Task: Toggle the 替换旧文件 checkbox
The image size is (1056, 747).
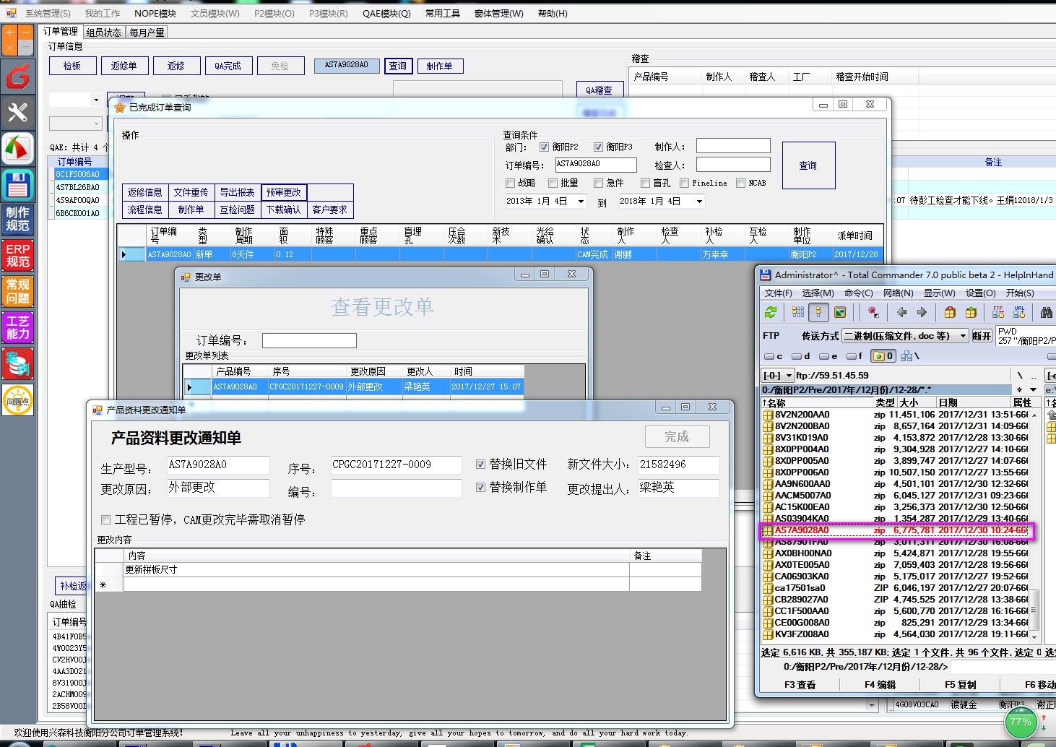Action: [x=480, y=465]
